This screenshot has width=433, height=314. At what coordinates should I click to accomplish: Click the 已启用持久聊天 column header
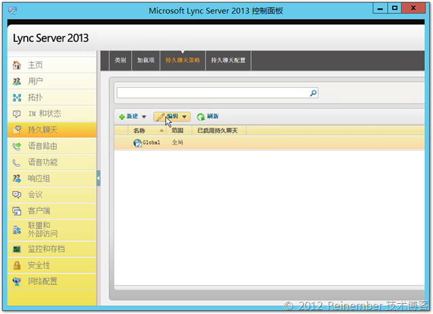coord(218,130)
